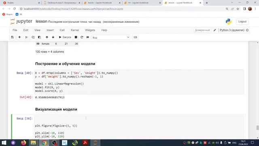Interrupt the kernel with the stop icon

76,37
